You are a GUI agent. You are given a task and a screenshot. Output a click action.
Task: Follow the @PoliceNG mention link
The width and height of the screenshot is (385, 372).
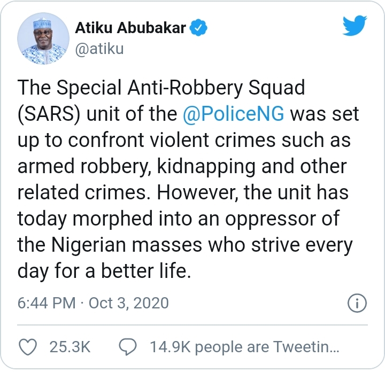(234, 114)
